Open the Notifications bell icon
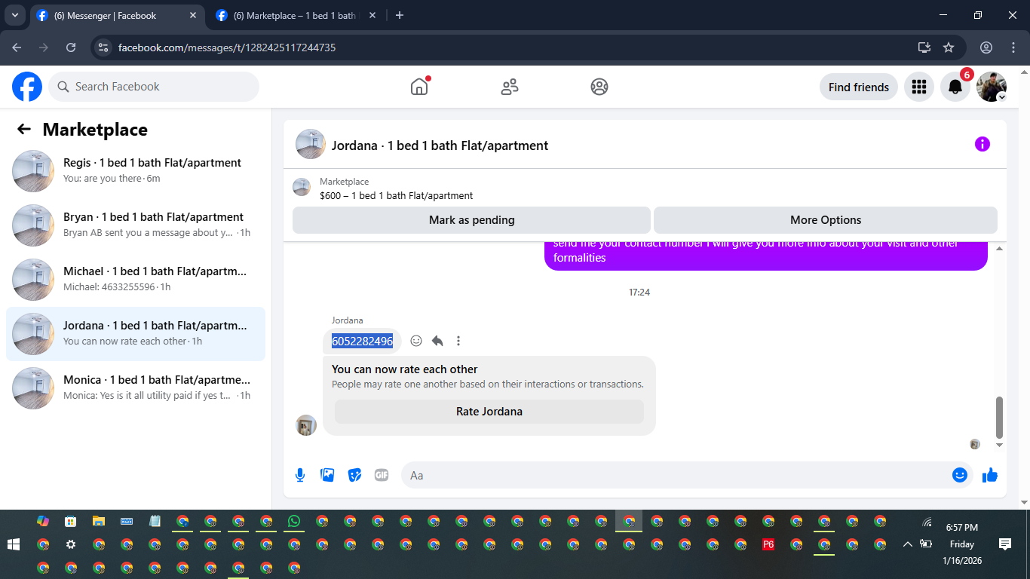Viewport: 1030px width, 579px height. click(x=955, y=87)
